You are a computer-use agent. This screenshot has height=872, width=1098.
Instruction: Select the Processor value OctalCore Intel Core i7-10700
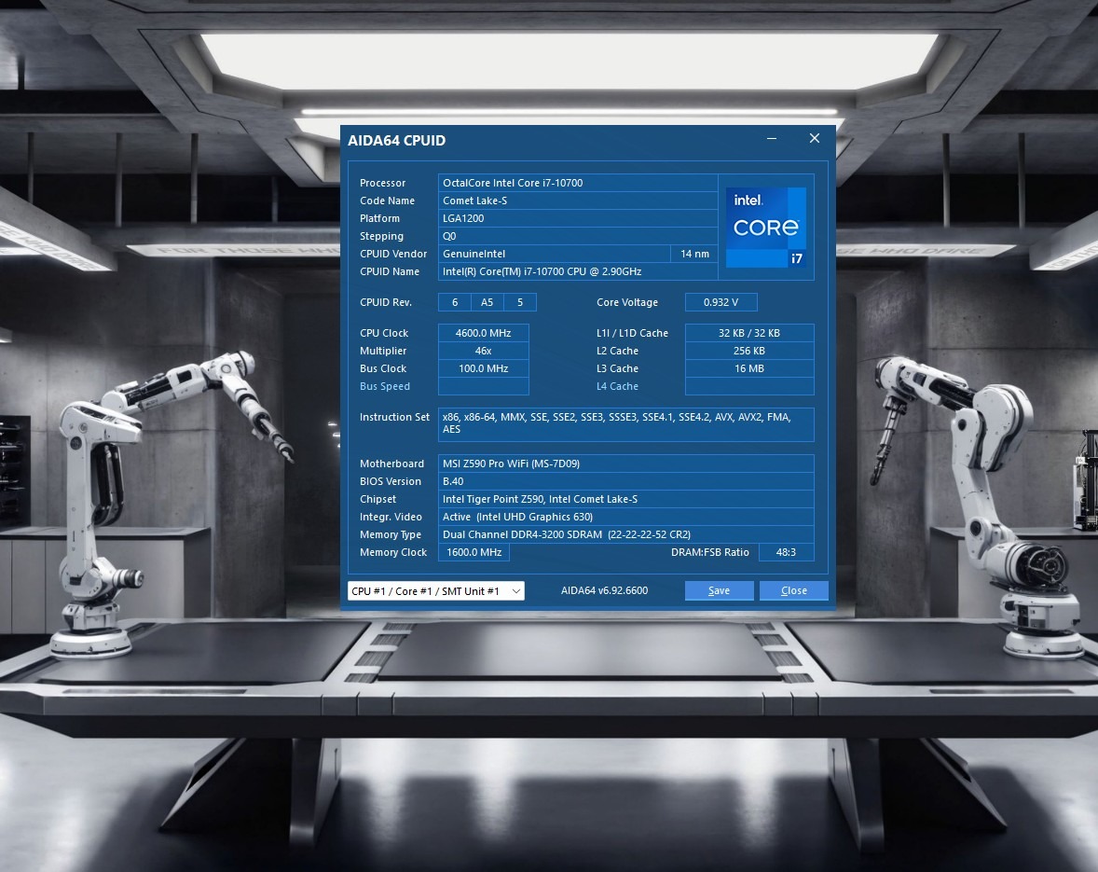[578, 183]
